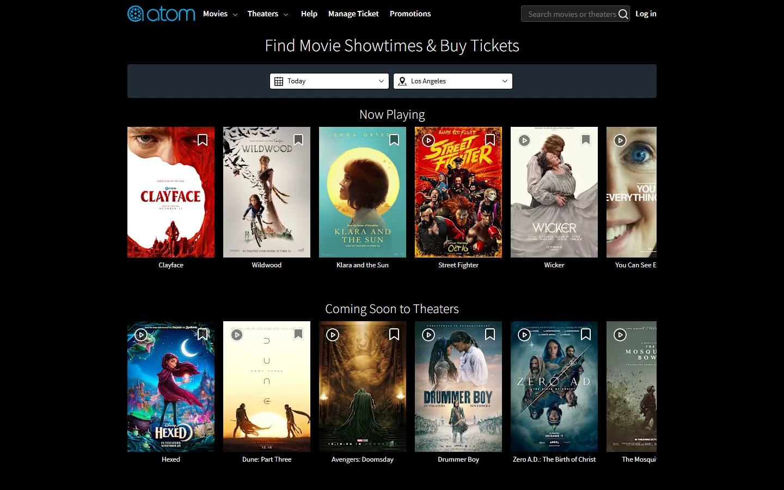Bookmark Wicker to watchlist
Image resolution: width=784 pixels, height=490 pixels.
click(x=586, y=140)
